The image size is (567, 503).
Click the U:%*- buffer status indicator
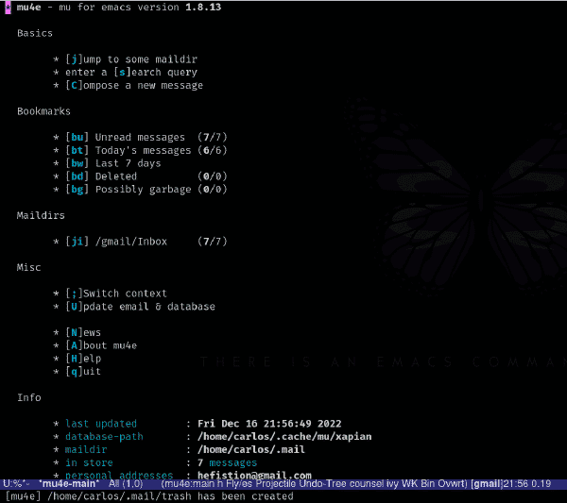pyautogui.click(x=16, y=483)
